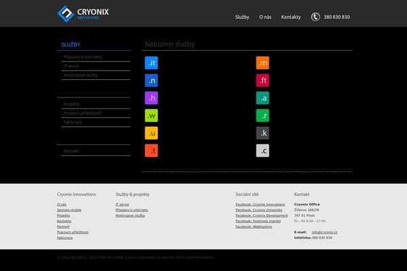Image resolution: width=407 pixels, height=271 pixels.
Task: Click the green .w service icon
Action: [x=151, y=115]
